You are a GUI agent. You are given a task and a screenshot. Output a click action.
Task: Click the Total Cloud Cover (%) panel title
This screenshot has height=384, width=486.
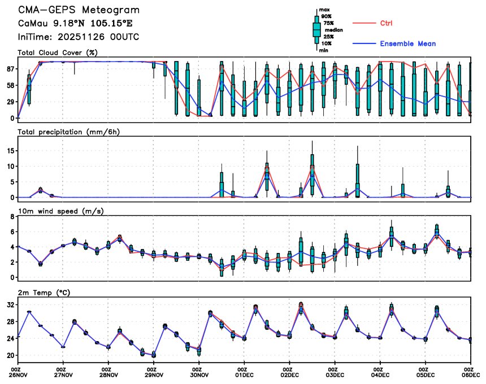coord(58,53)
